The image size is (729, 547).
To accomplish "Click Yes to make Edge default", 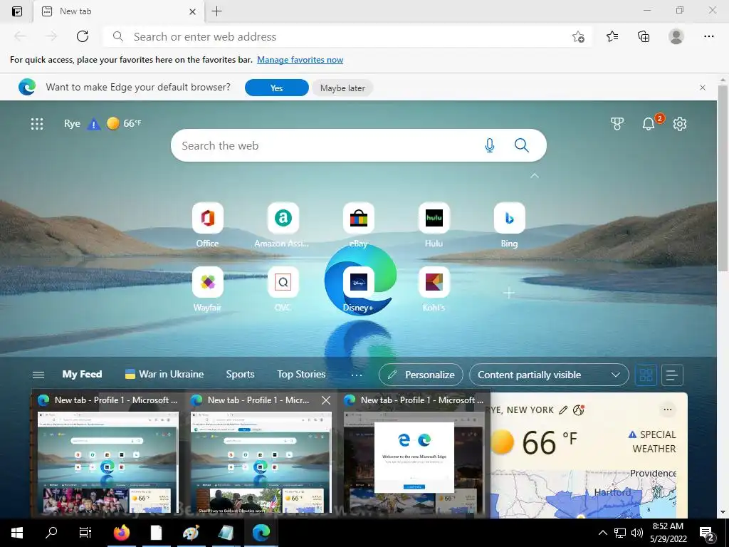I will [277, 88].
